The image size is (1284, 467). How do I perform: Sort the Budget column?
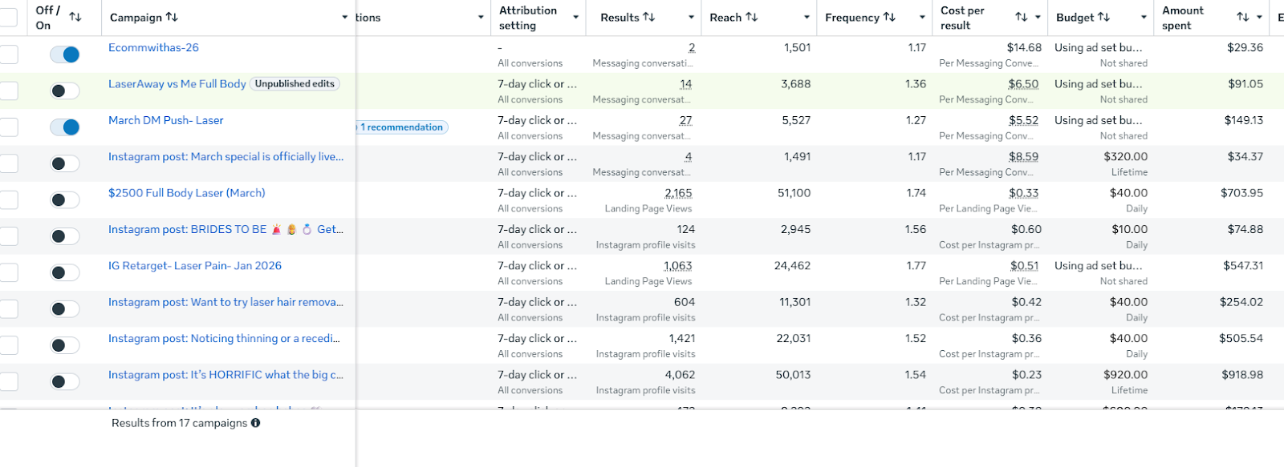1104,17
